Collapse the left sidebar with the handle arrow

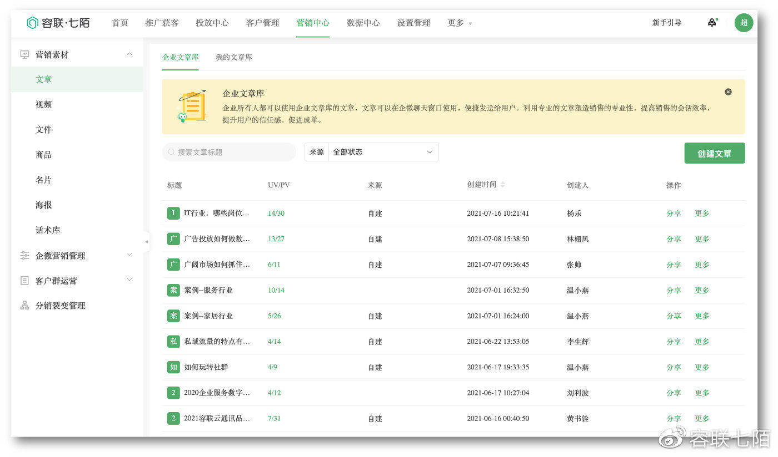click(146, 242)
